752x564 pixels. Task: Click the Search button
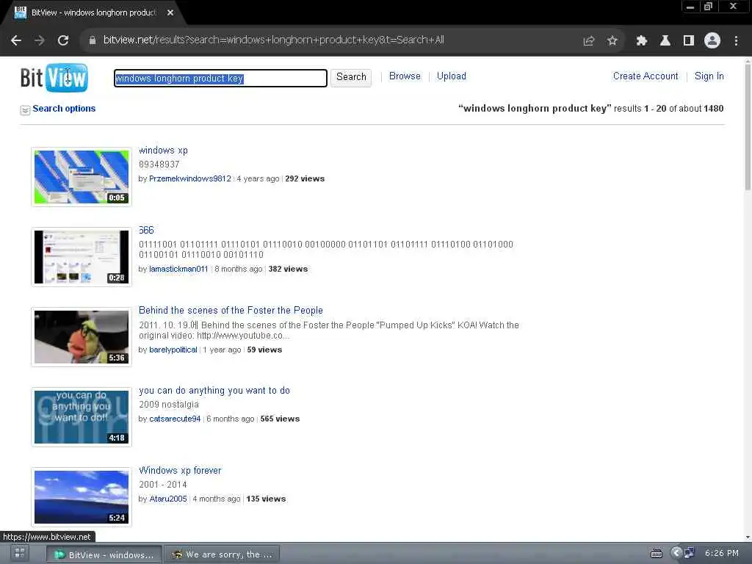click(x=351, y=77)
